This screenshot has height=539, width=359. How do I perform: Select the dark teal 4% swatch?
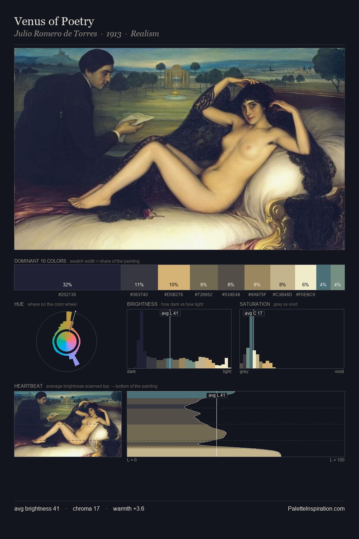click(323, 277)
